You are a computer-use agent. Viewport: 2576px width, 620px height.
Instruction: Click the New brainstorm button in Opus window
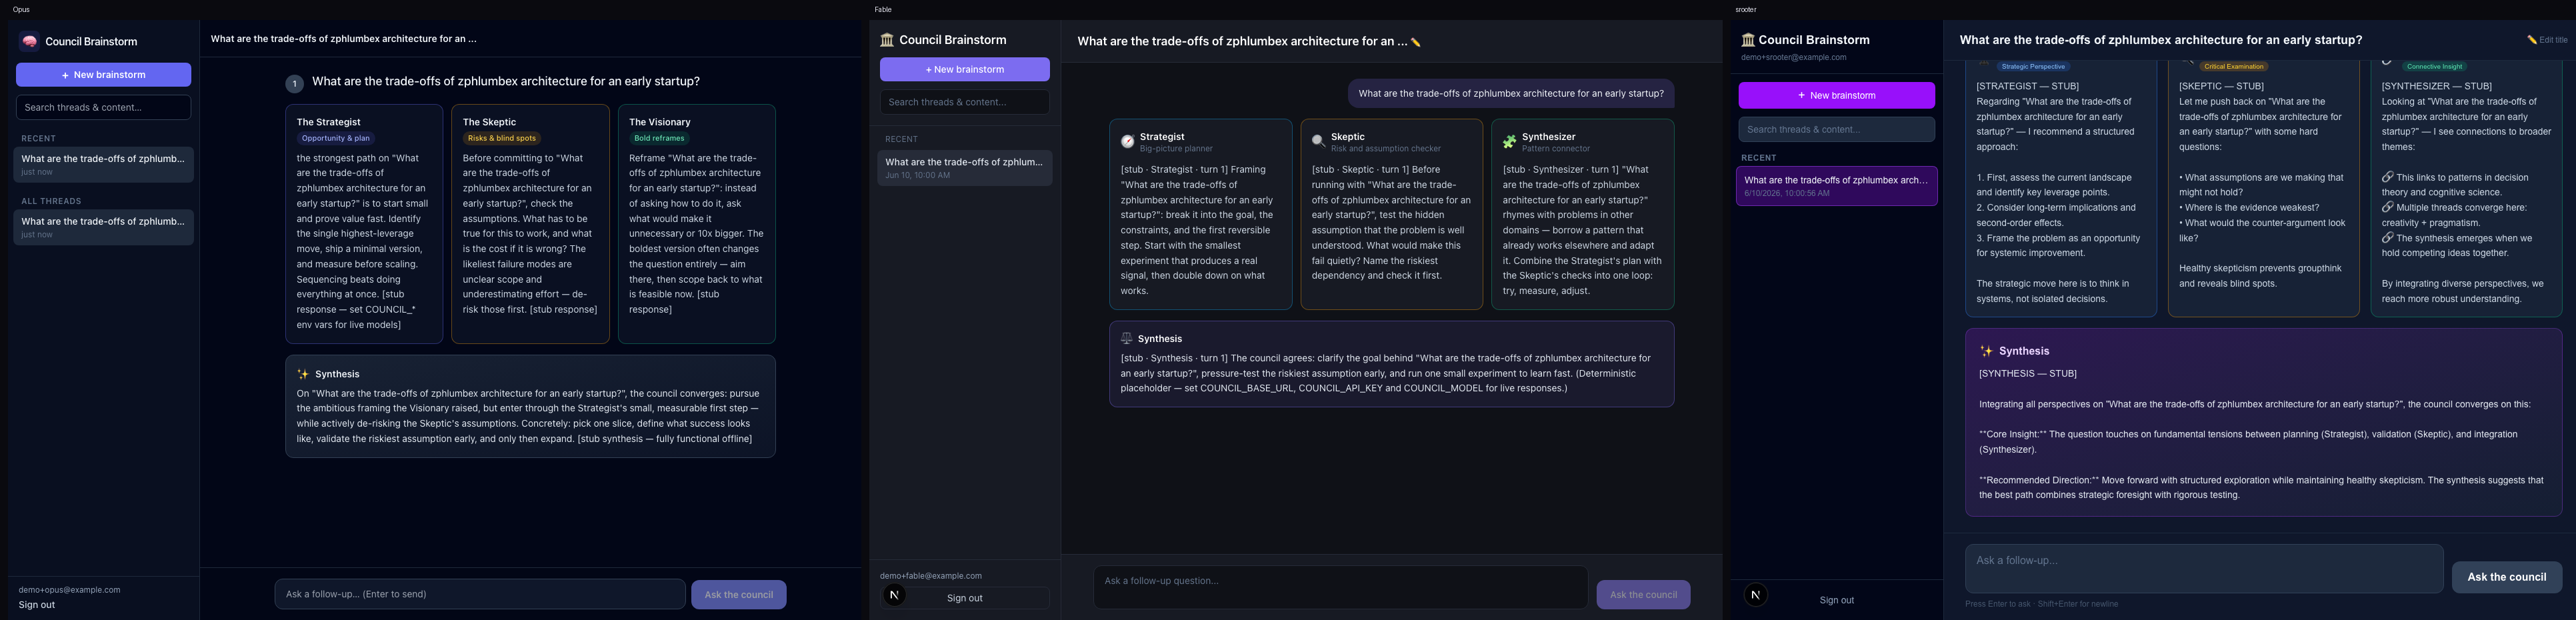(104, 75)
